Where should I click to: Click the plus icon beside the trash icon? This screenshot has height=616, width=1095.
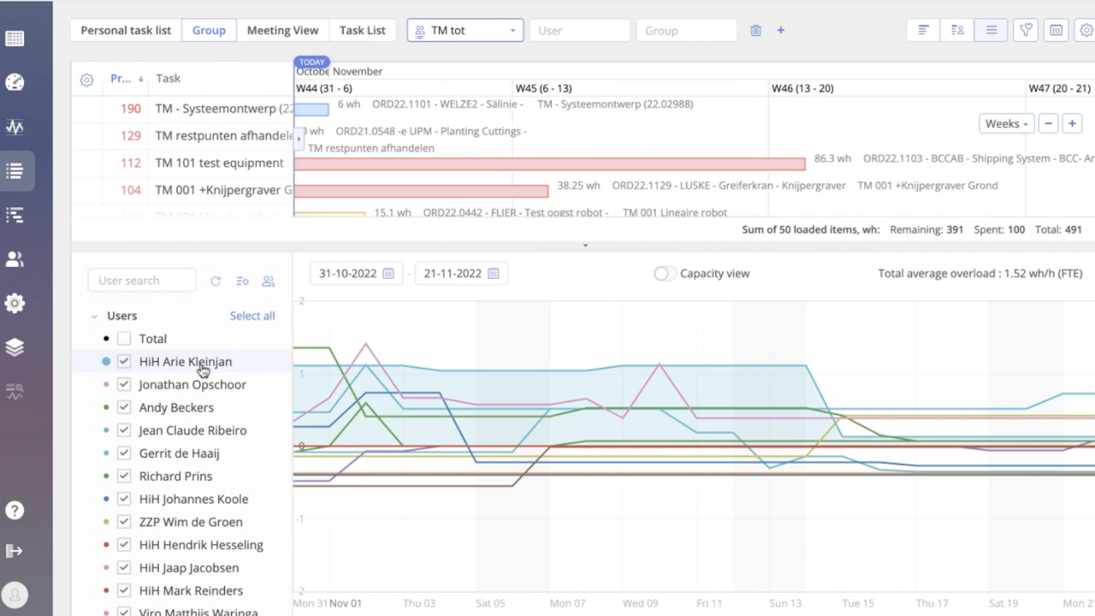pyautogui.click(x=780, y=30)
